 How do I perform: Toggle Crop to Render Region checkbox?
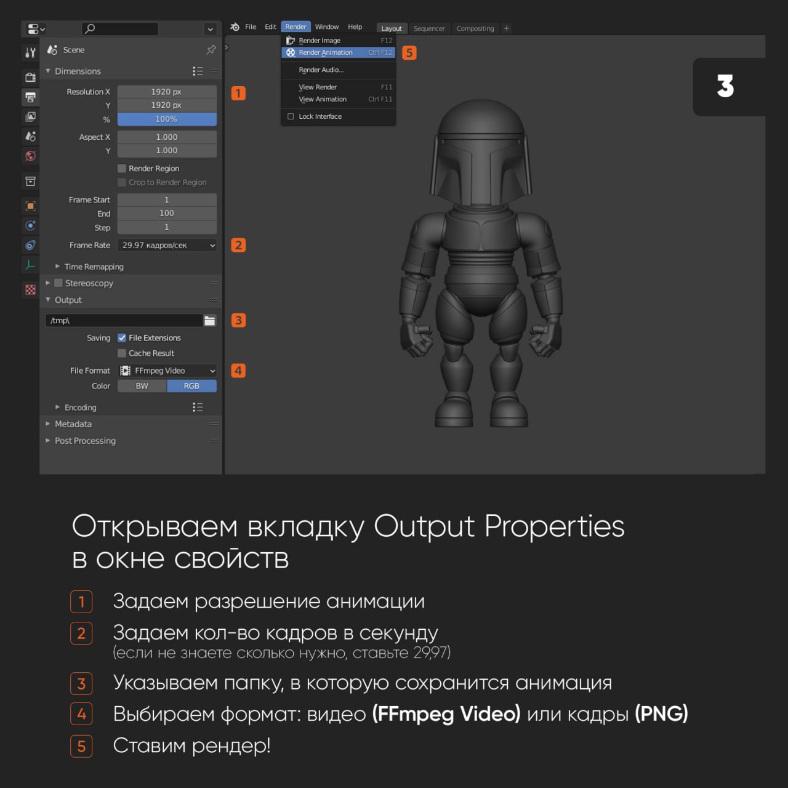point(122,183)
